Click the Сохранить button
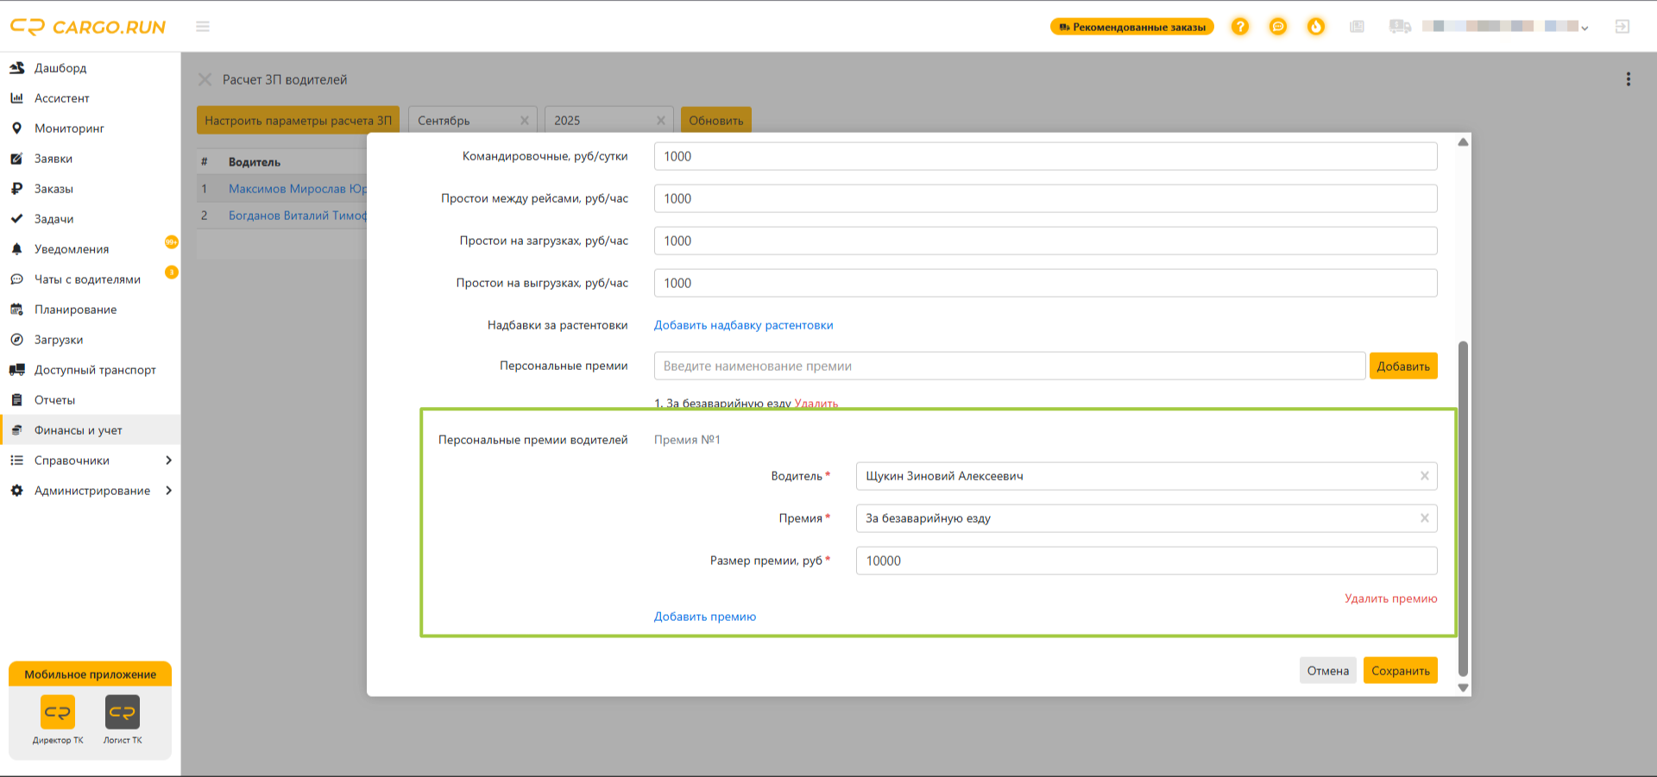 pos(1401,670)
